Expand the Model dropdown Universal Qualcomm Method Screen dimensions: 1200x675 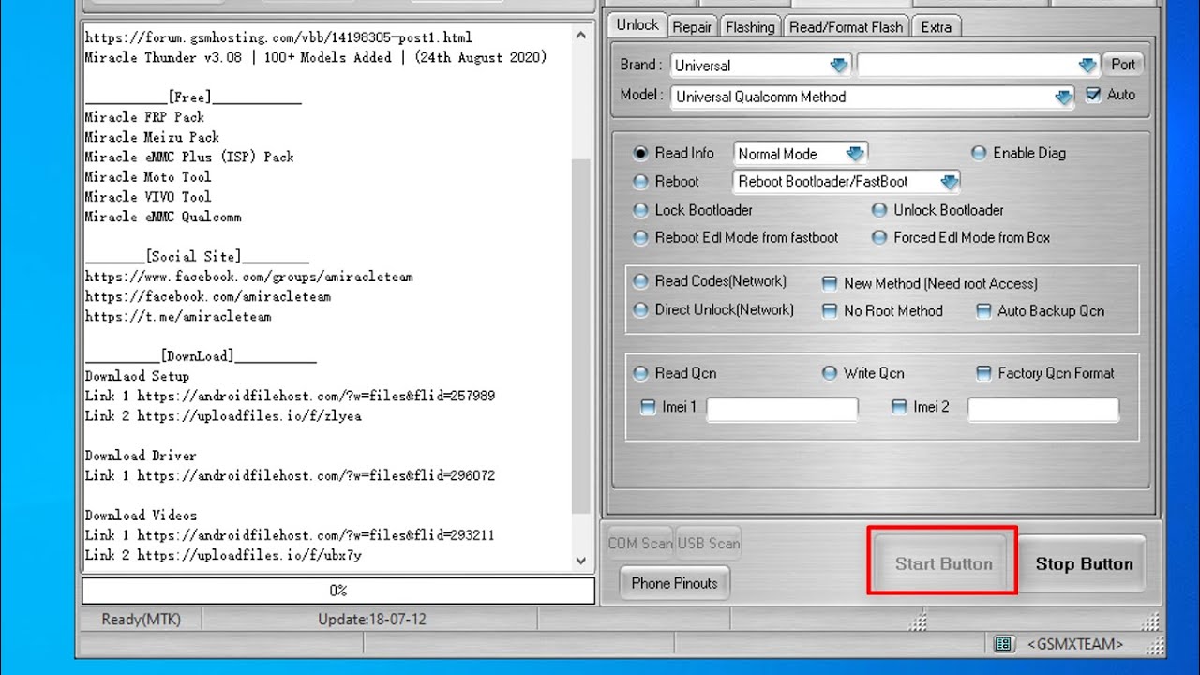coord(872,97)
